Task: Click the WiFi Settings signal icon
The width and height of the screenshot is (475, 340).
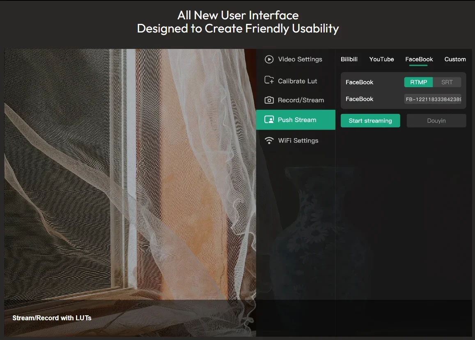Action: [x=269, y=141]
